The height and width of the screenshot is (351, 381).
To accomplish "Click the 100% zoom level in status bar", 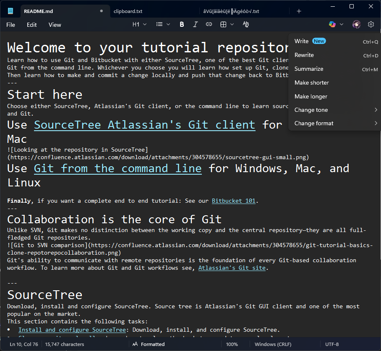I will pos(232,344).
